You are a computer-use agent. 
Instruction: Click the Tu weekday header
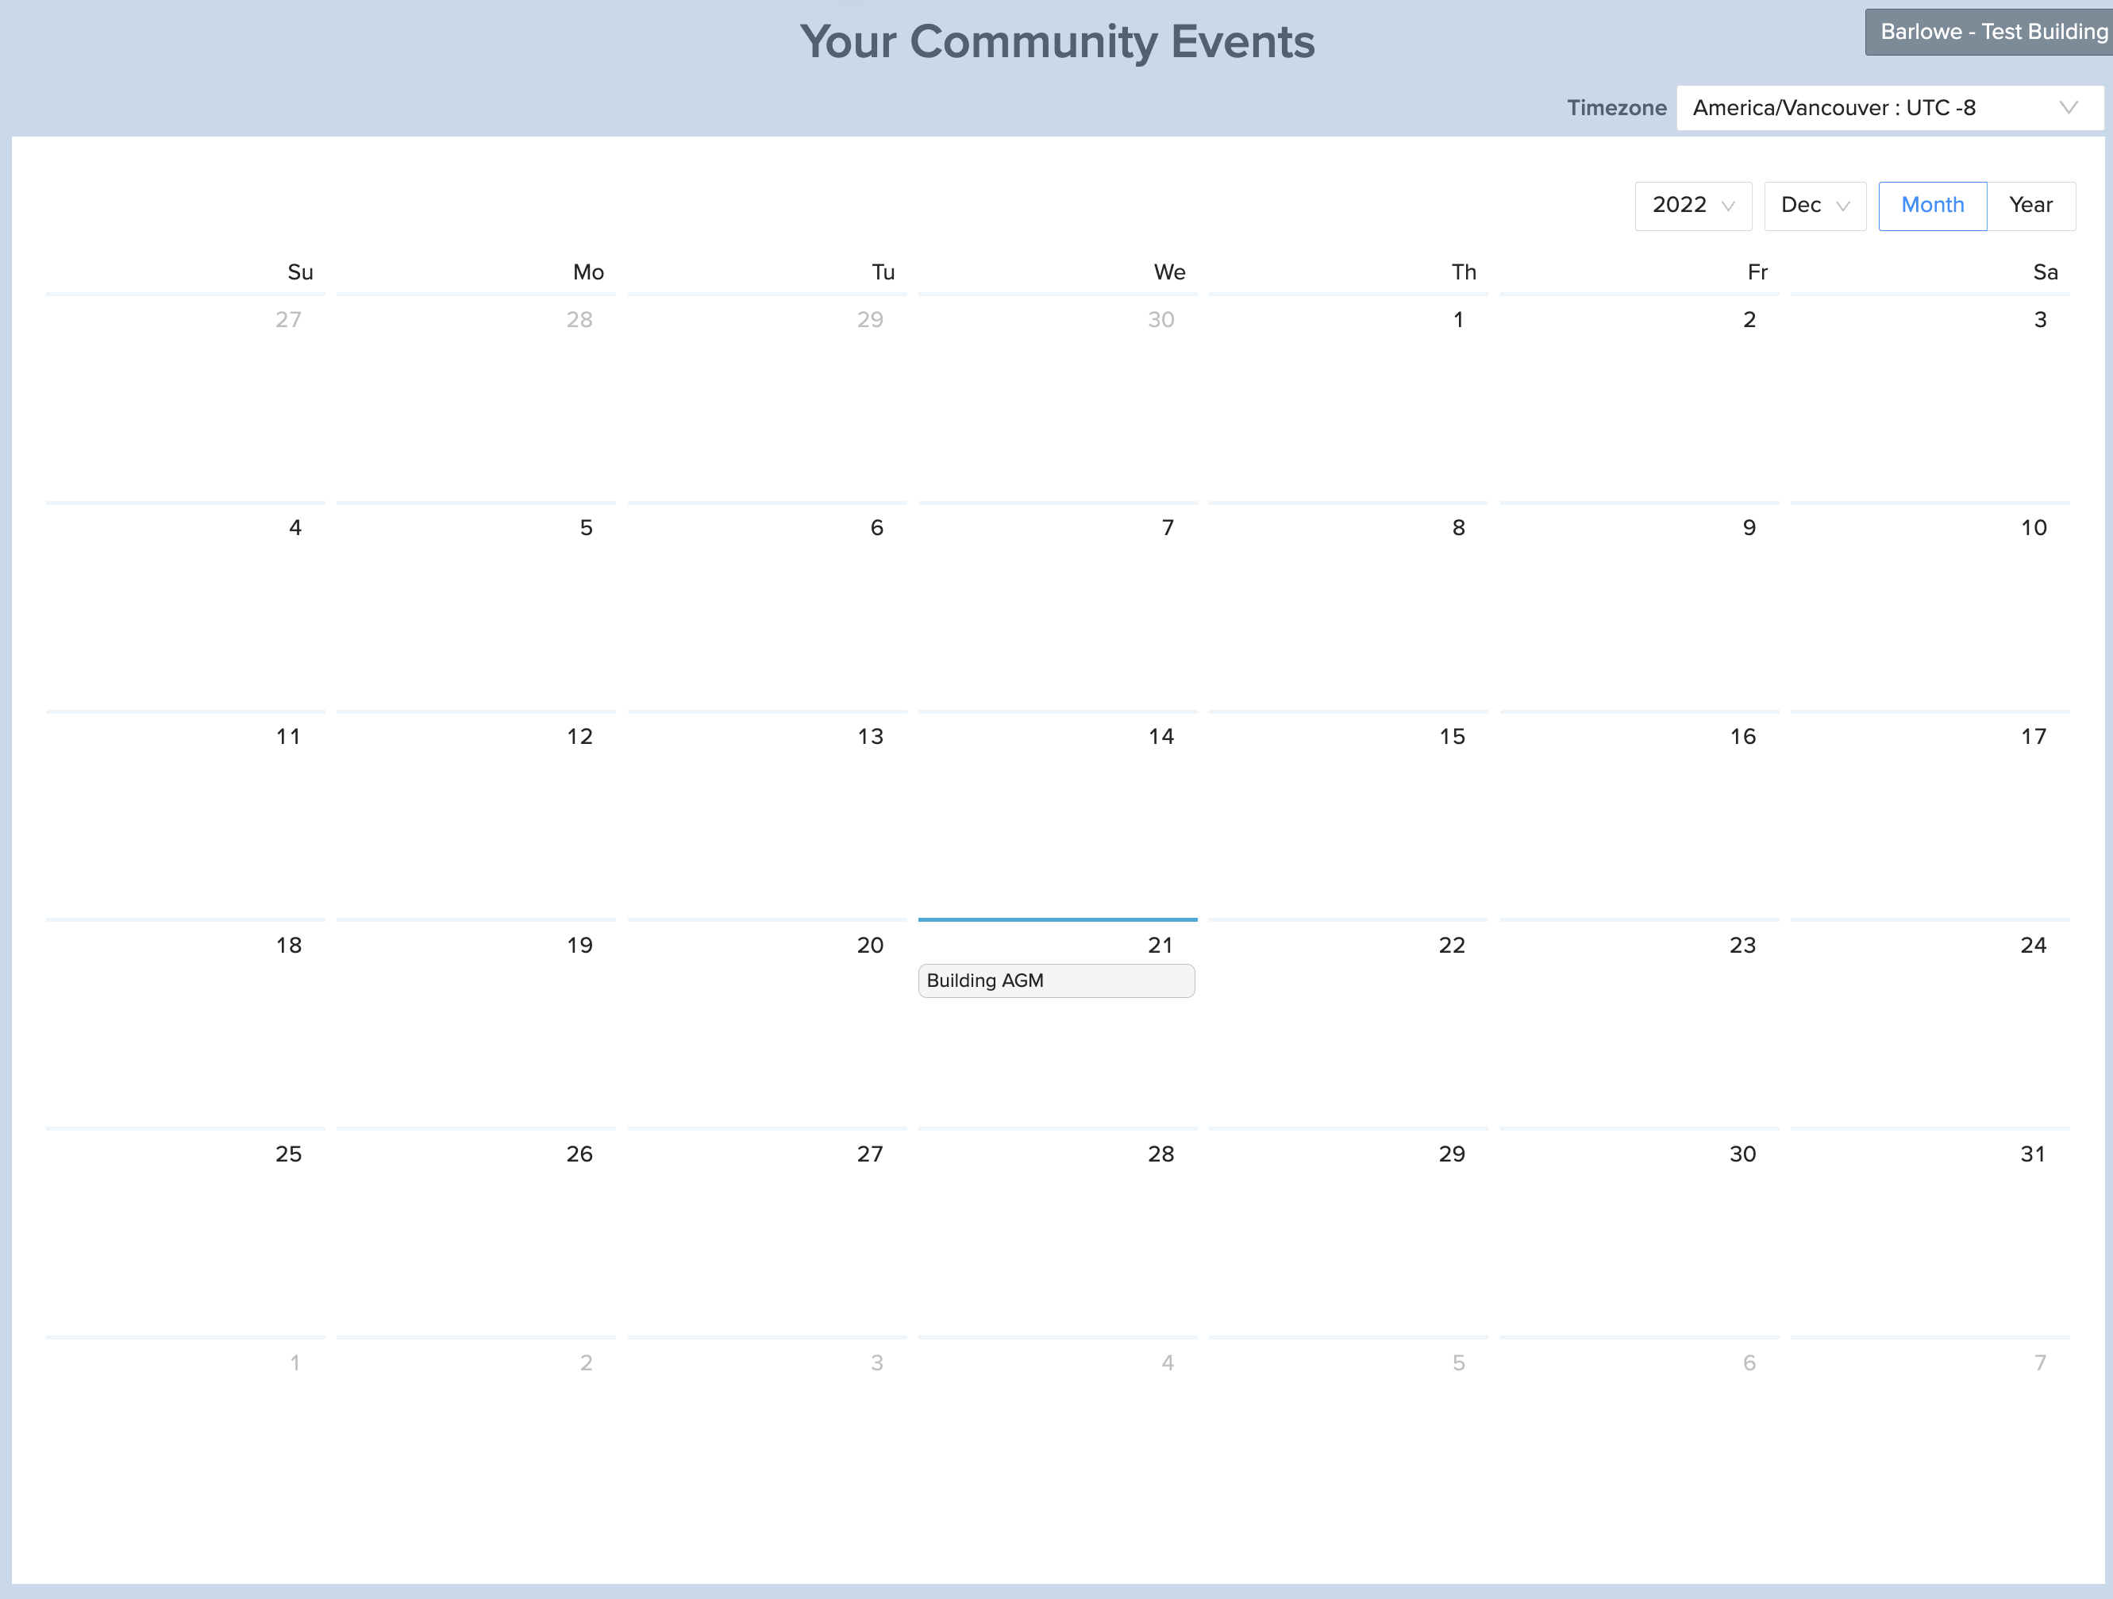click(x=883, y=272)
